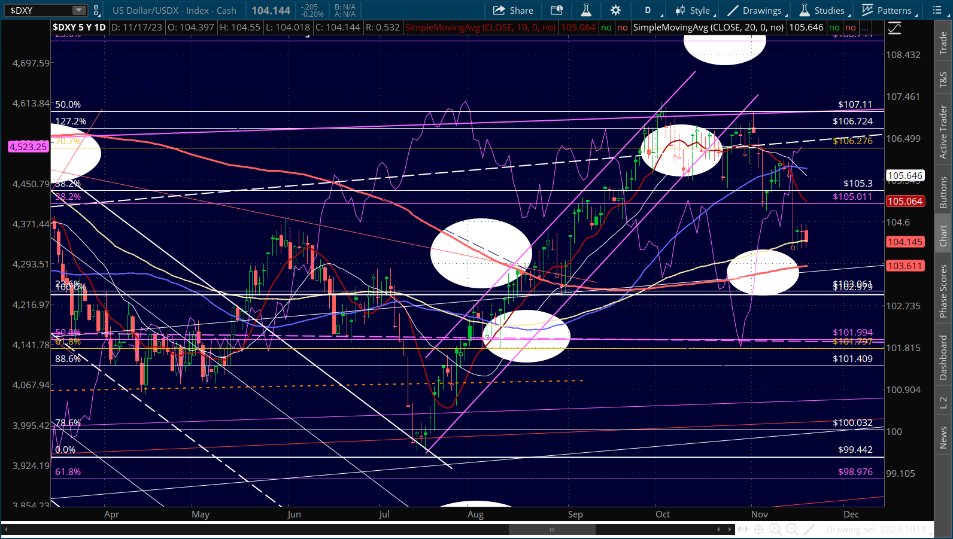This screenshot has height=539, width=953.
Task: Open the list menu icon at top right
Action: pyautogui.click(x=937, y=10)
